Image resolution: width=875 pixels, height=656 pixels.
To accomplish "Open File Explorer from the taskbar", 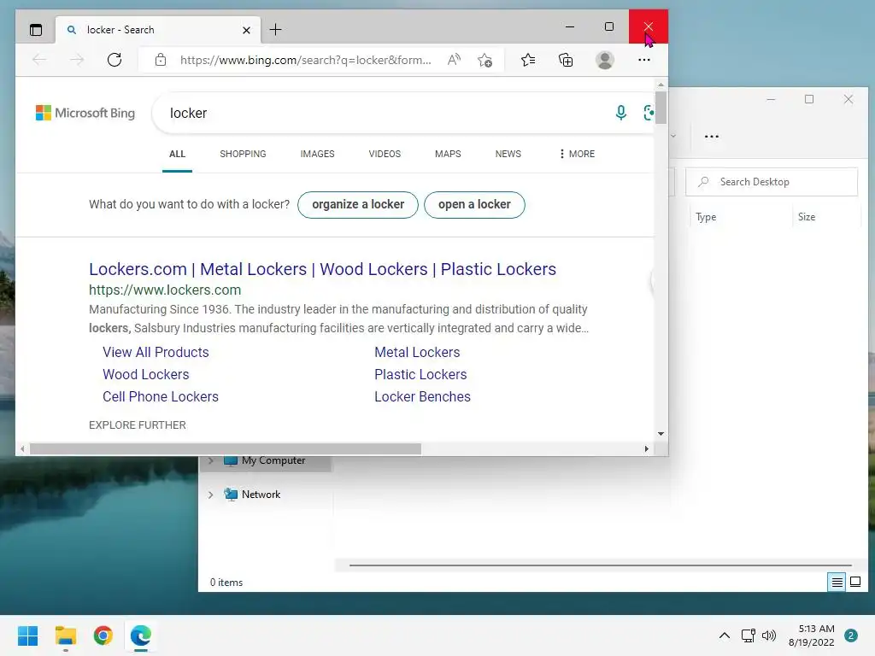I will [x=65, y=635].
